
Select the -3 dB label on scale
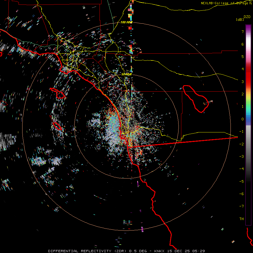coord(241,157)
